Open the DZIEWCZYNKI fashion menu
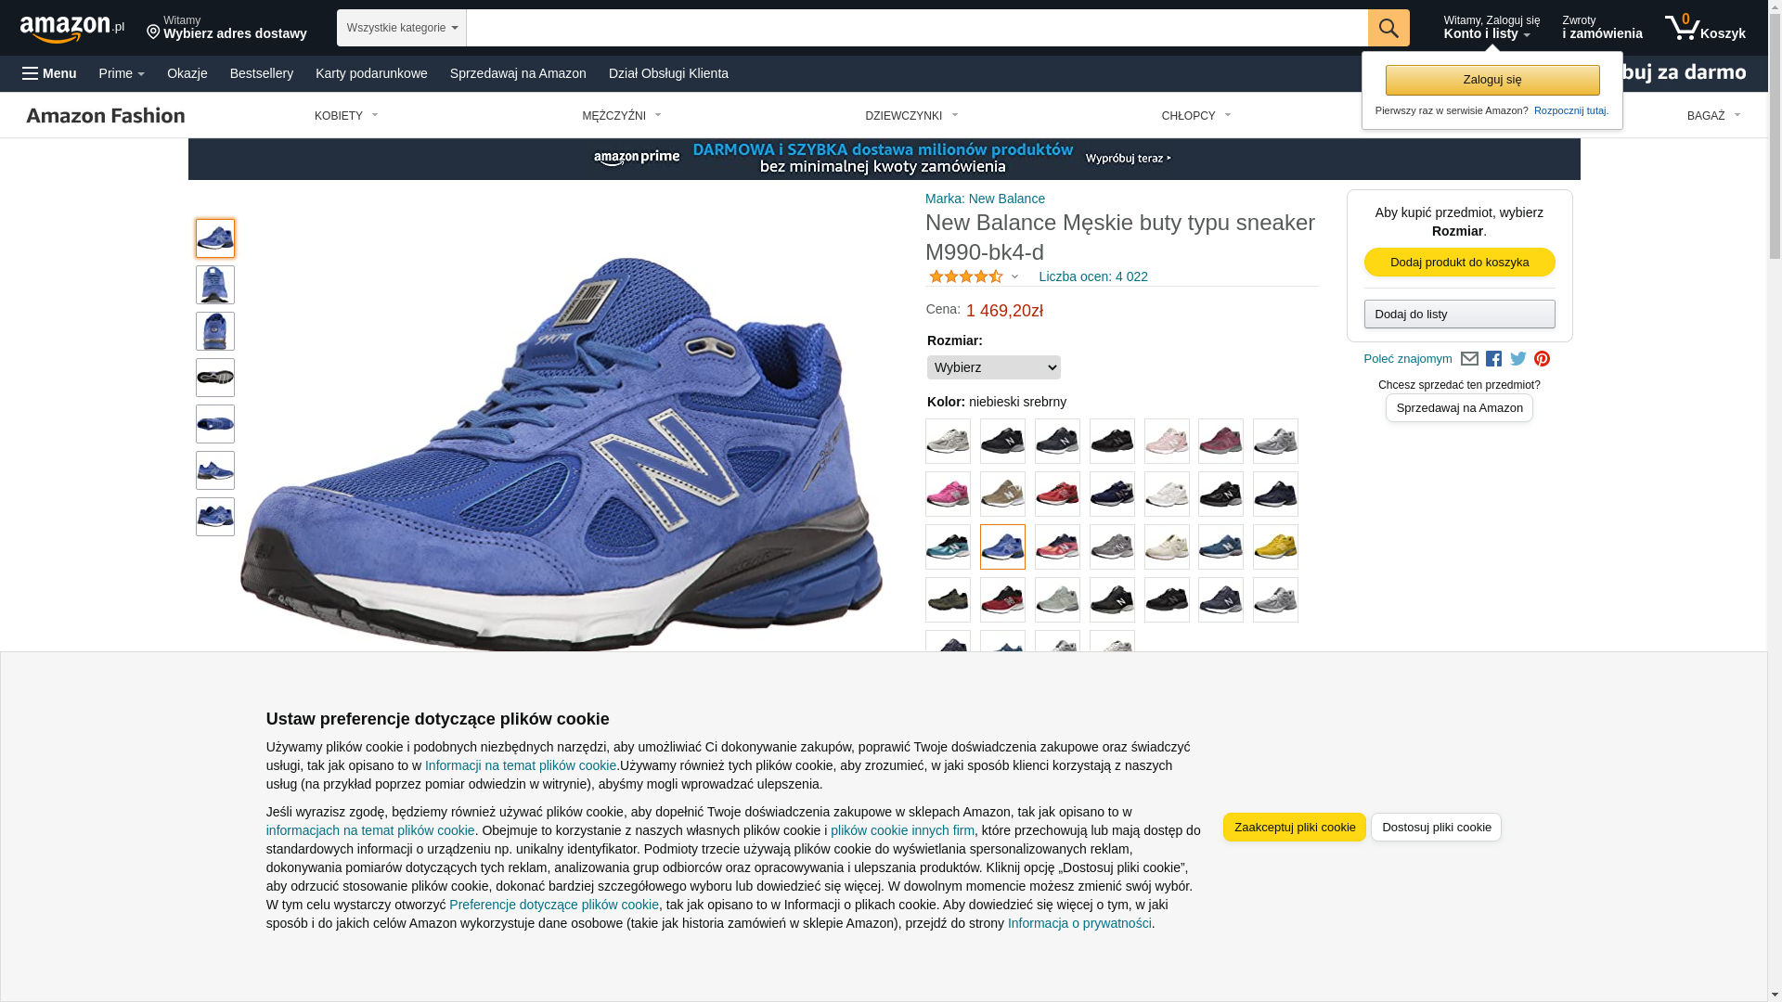The image size is (1782, 1002). pos(911,116)
